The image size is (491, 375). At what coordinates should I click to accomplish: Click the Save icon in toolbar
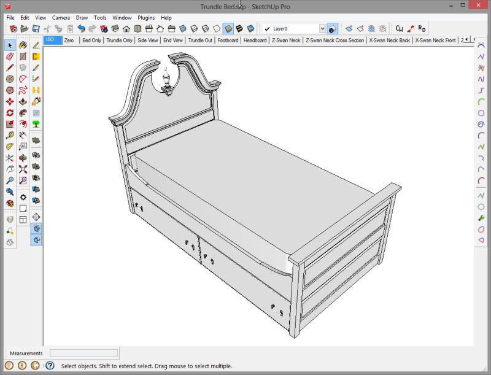[x=36, y=29]
